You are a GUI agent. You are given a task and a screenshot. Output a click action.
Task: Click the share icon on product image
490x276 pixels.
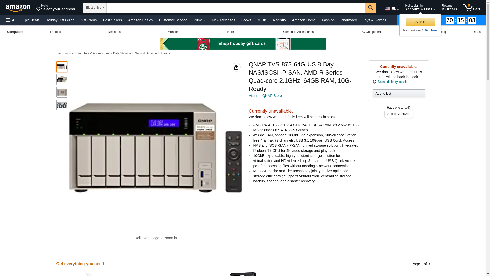(x=236, y=67)
